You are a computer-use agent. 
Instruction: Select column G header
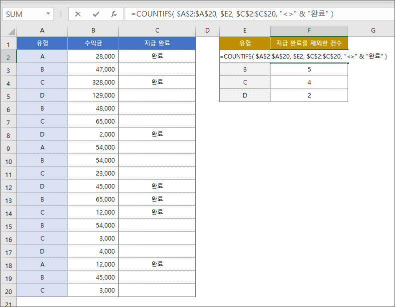click(x=373, y=31)
